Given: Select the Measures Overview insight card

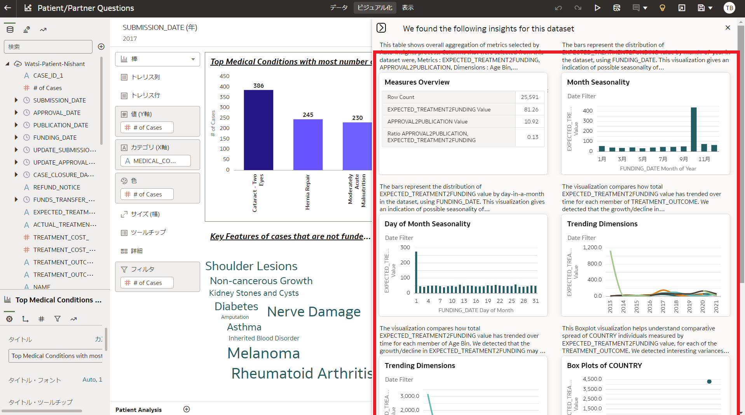Looking at the screenshot, I should pos(463,123).
